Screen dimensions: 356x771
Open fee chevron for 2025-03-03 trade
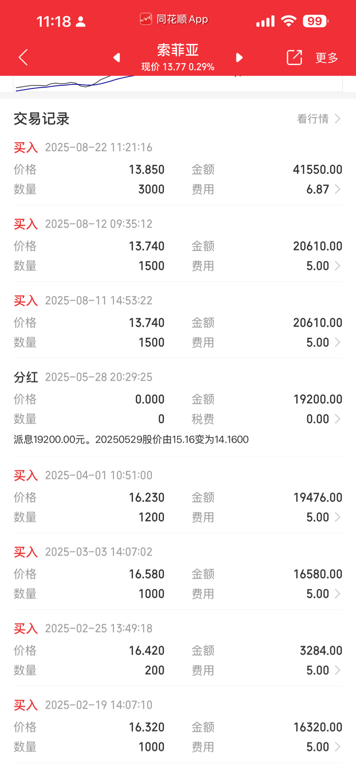pyautogui.click(x=338, y=594)
